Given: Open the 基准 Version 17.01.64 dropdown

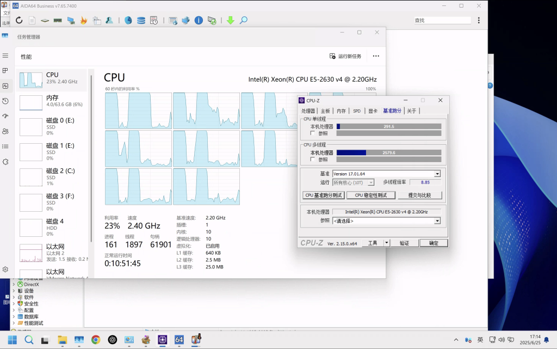Looking at the screenshot, I should 437,174.
